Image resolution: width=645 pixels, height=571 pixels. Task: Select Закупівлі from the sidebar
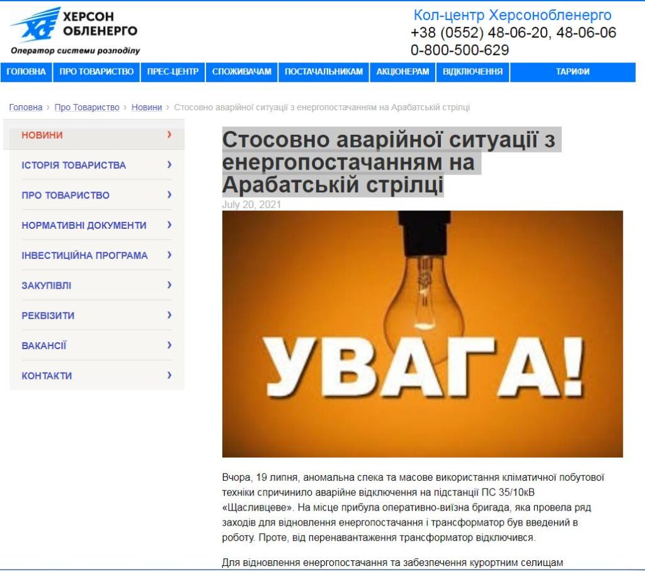click(47, 285)
